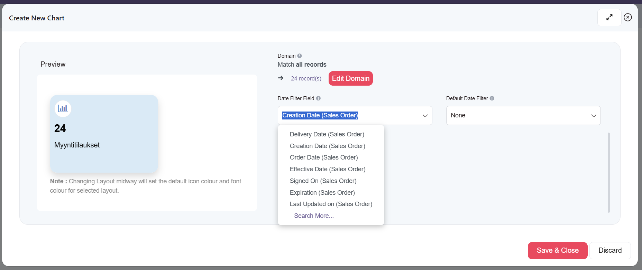642x270 pixels.
Task: Select Effective Date (Sales Order) option
Action: (328, 169)
